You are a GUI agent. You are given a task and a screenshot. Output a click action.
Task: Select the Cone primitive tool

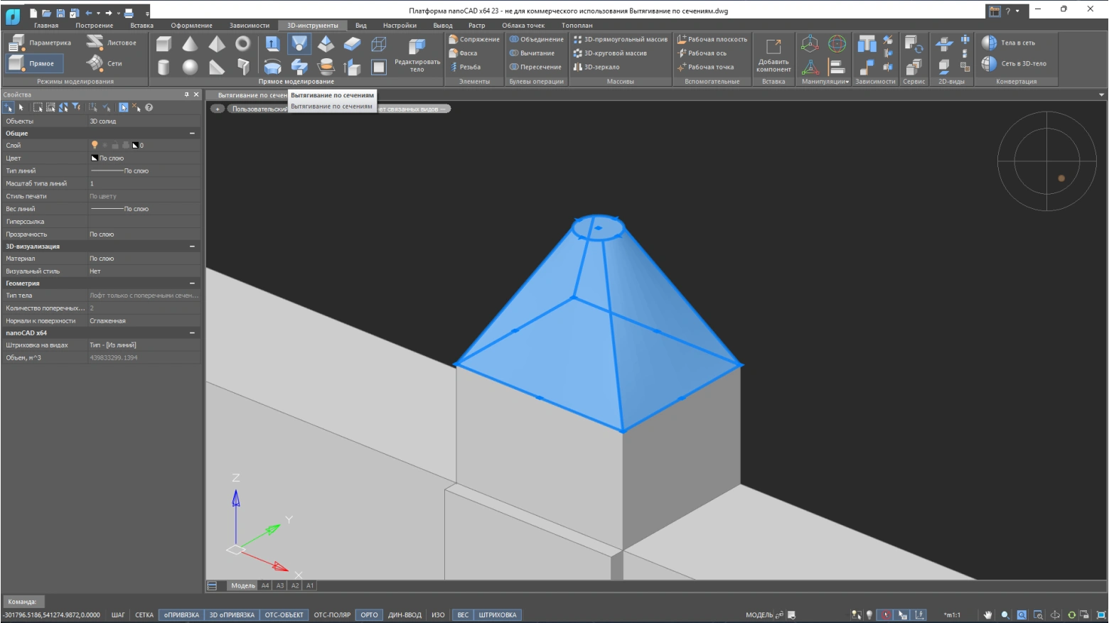tap(190, 44)
